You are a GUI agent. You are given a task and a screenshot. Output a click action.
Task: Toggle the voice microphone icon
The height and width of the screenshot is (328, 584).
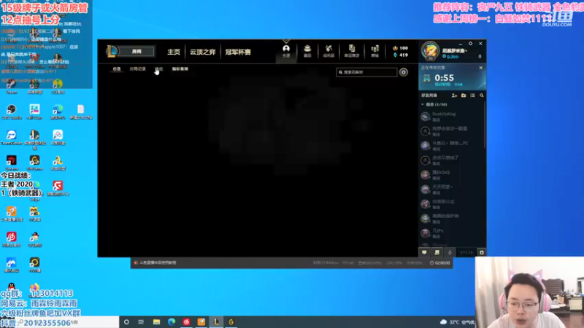point(450,252)
